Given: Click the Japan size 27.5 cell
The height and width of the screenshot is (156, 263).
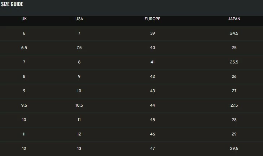Looking at the screenshot, I should tap(234, 105).
